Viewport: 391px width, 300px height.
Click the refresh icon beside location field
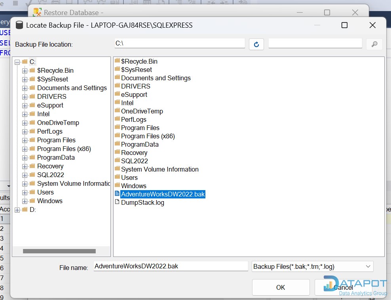coord(256,44)
